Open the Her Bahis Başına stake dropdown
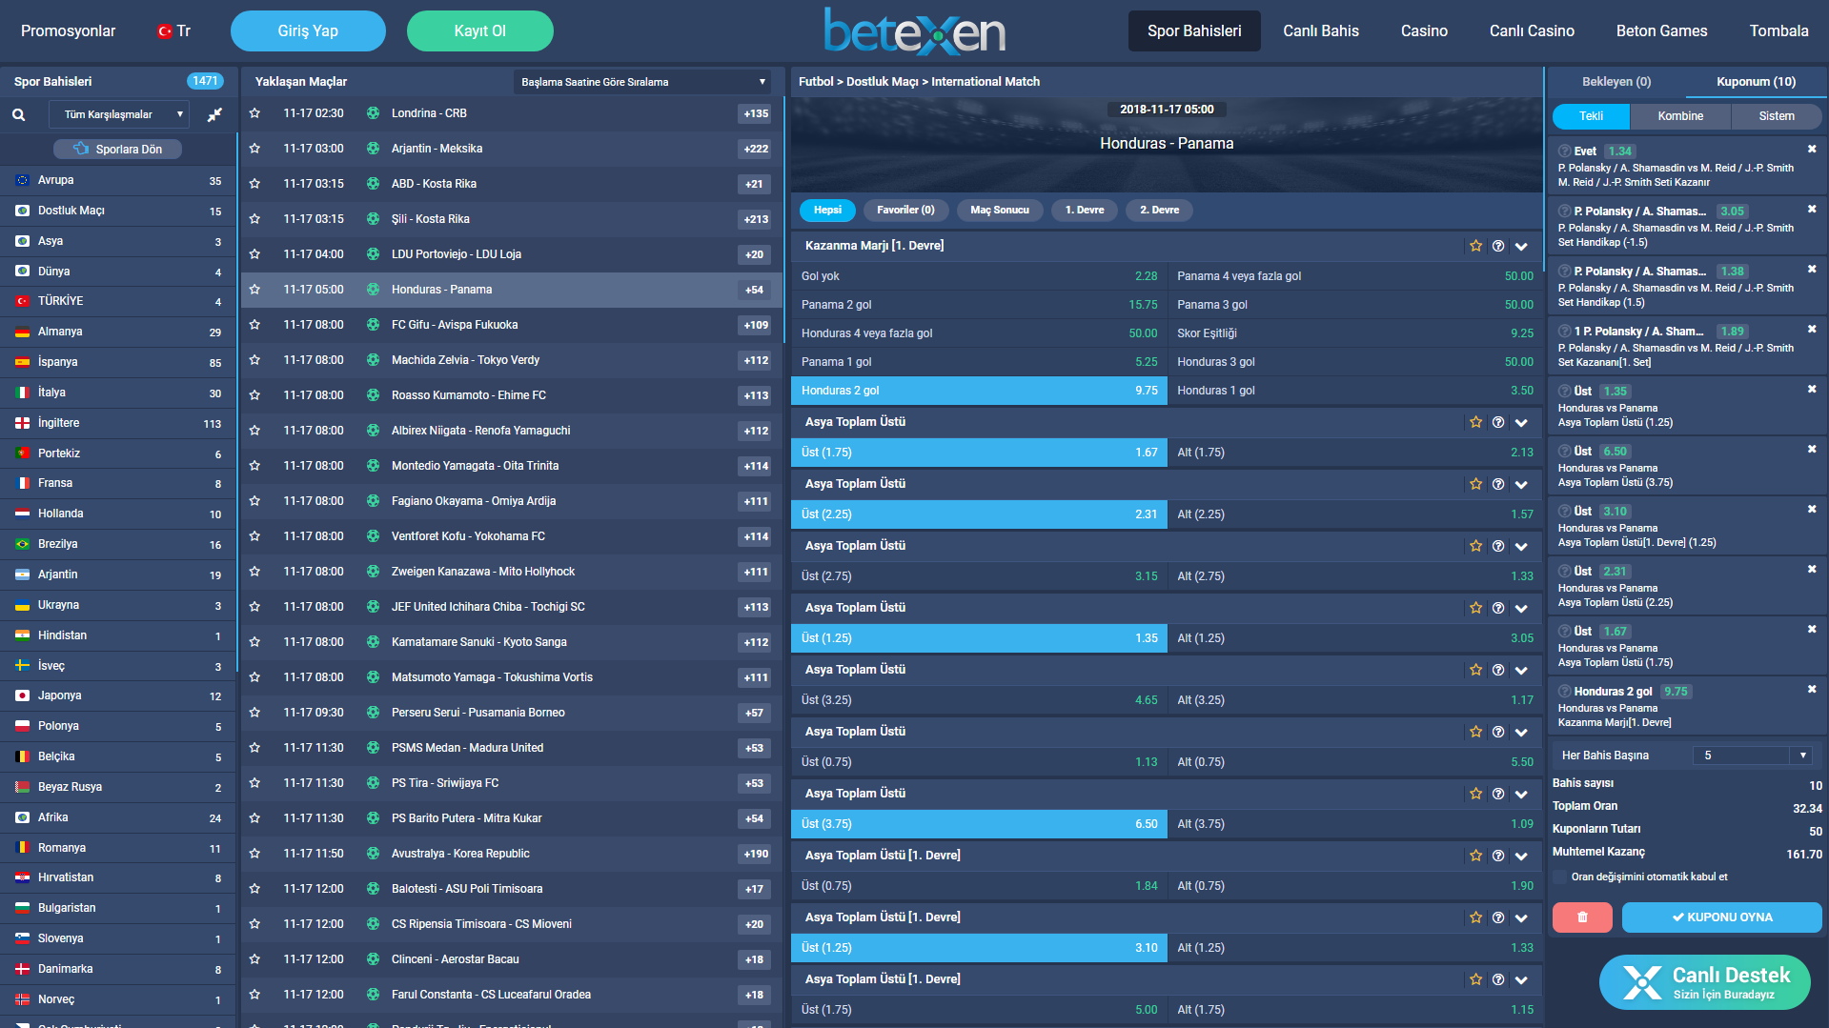1829x1028 pixels. pyautogui.click(x=1753, y=756)
